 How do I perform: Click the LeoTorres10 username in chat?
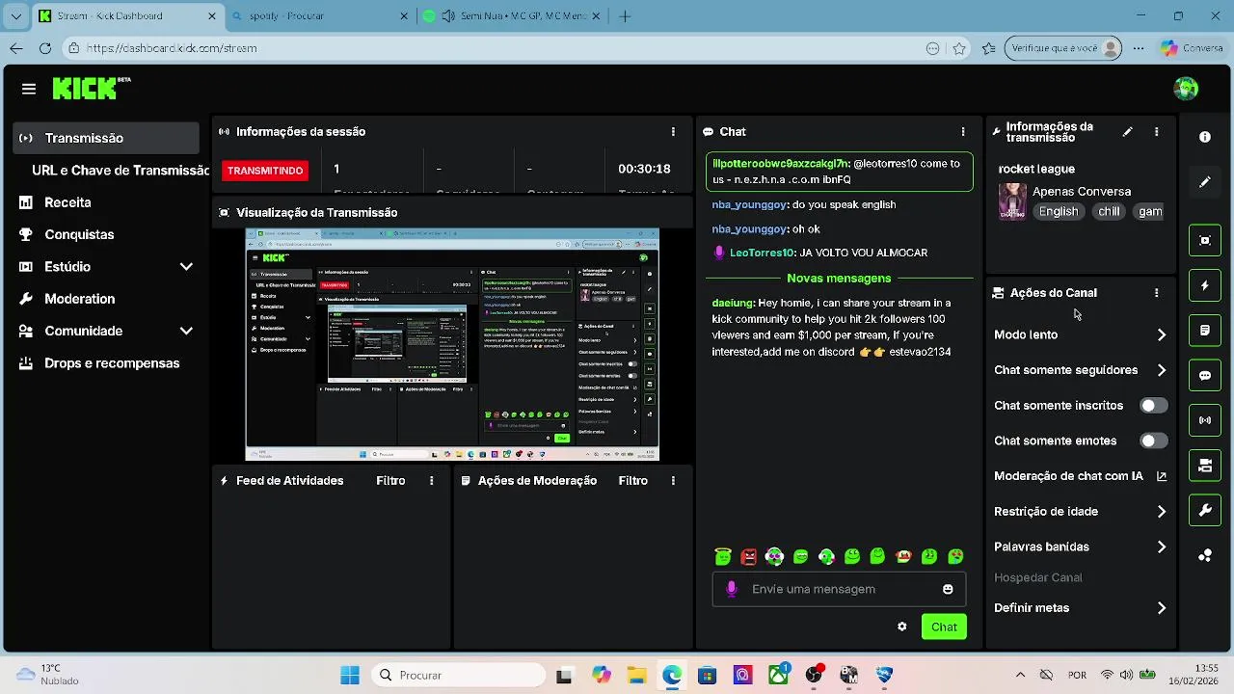coord(762,253)
